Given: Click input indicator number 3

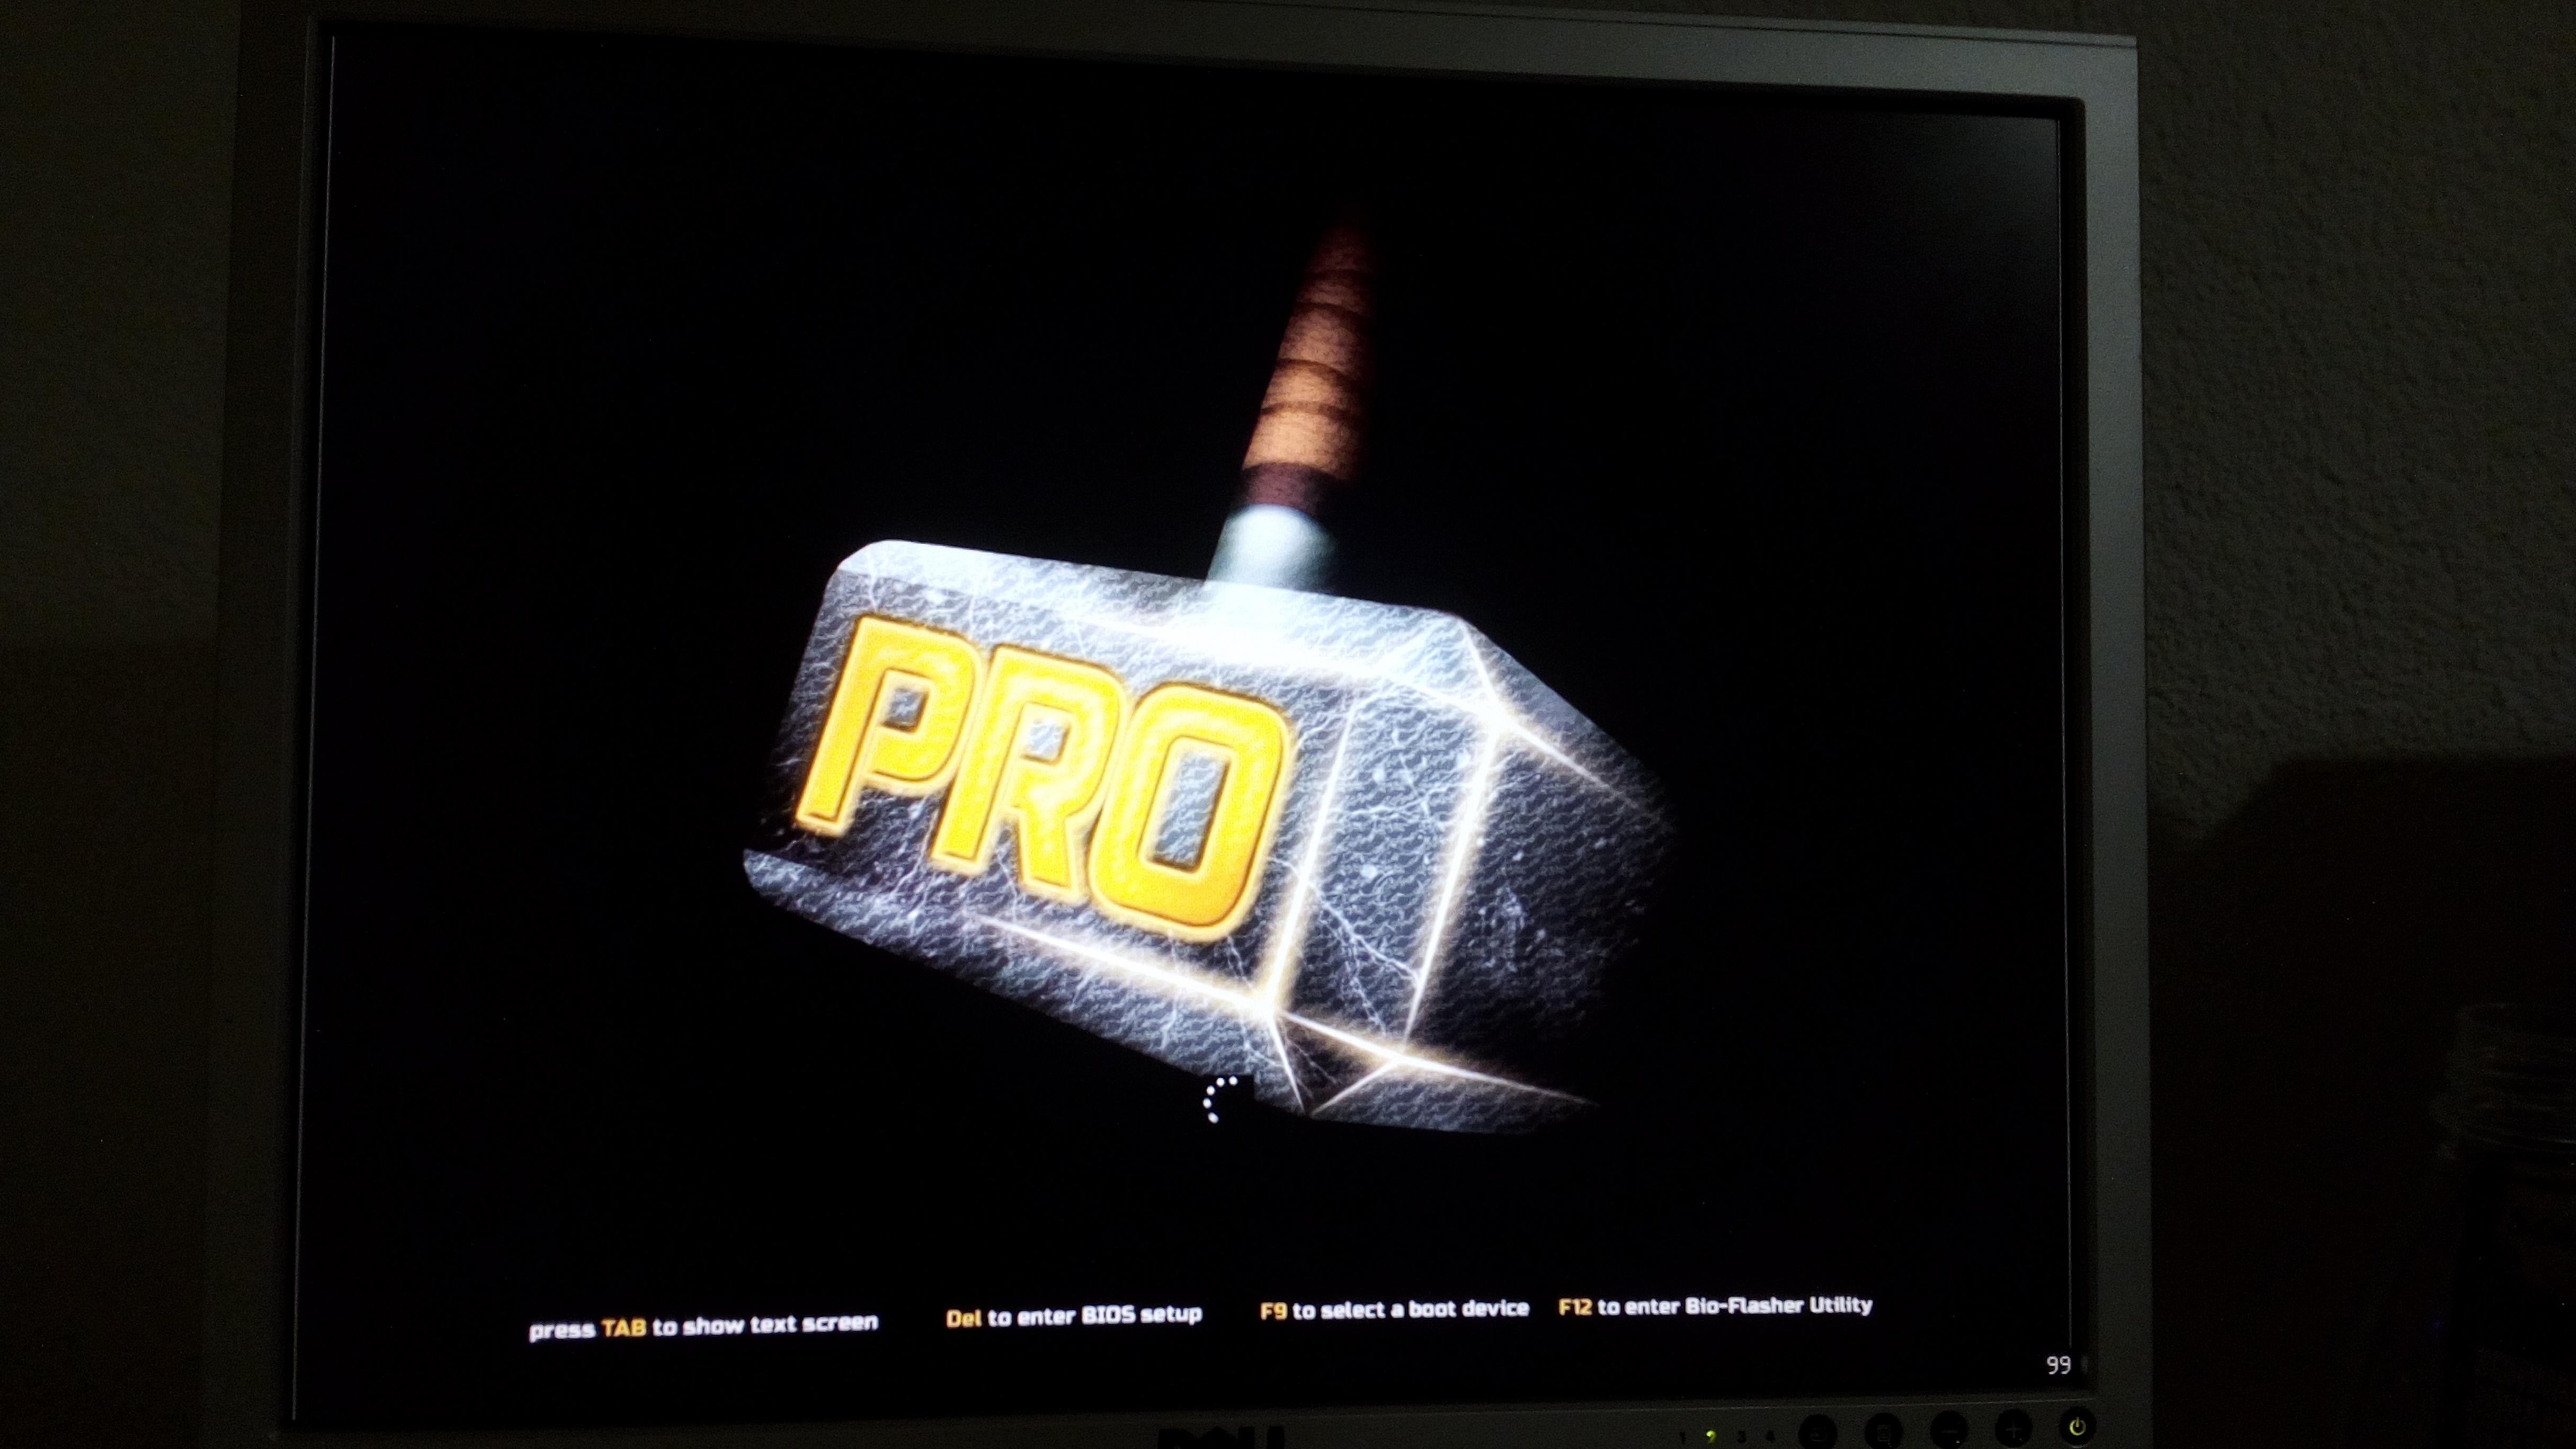Looking at the screenshot, I should pos(1741,1438).
